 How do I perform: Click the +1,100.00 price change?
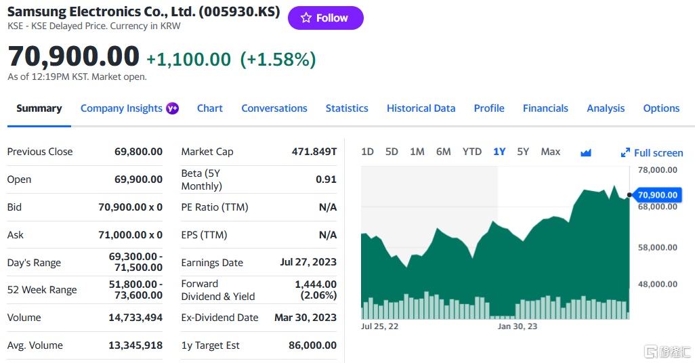click(x=188, y=60)
